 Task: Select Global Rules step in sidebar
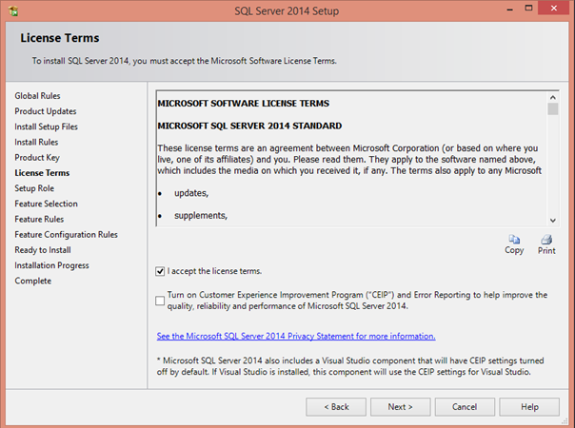click(37, 96)
